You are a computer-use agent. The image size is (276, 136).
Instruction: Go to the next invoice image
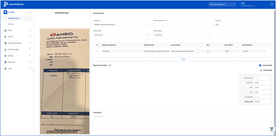pos(65,132)
